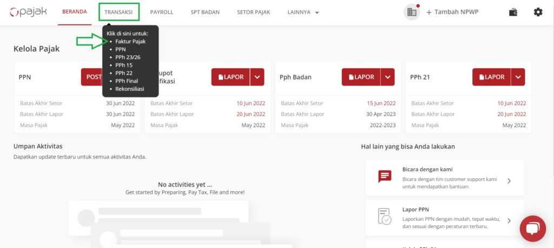Click the PPh Final tooltip entry
This screenshot has width=554, height=248.
[x=127, y=81]
